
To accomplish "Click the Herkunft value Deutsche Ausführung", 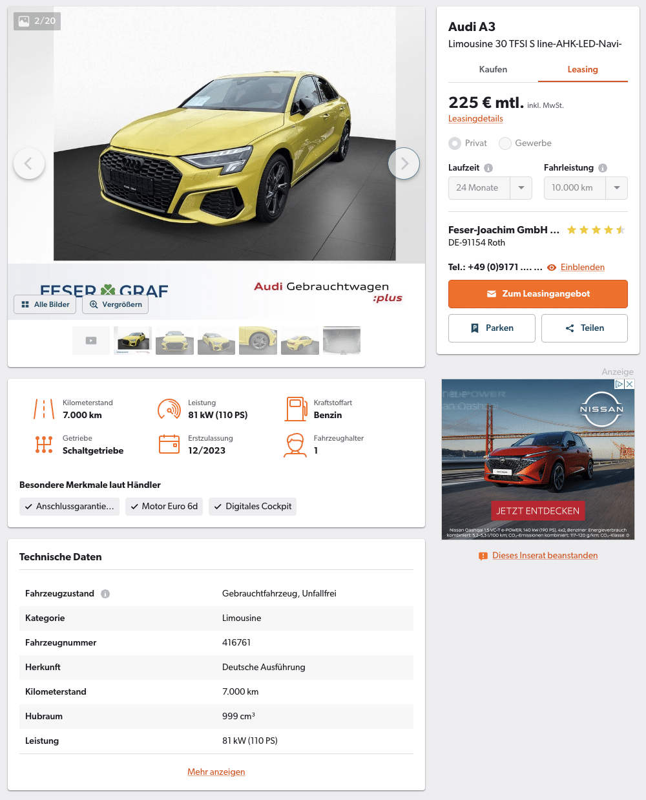I will click(264, 668).
